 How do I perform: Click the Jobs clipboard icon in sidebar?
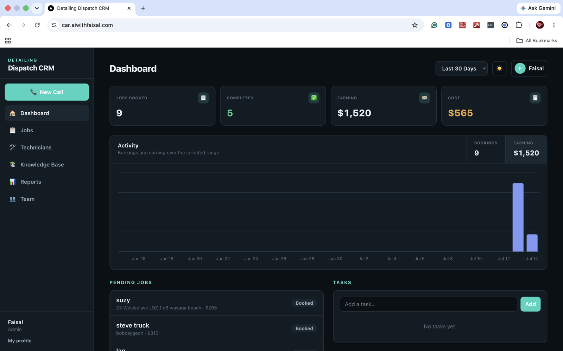[13, 130]
